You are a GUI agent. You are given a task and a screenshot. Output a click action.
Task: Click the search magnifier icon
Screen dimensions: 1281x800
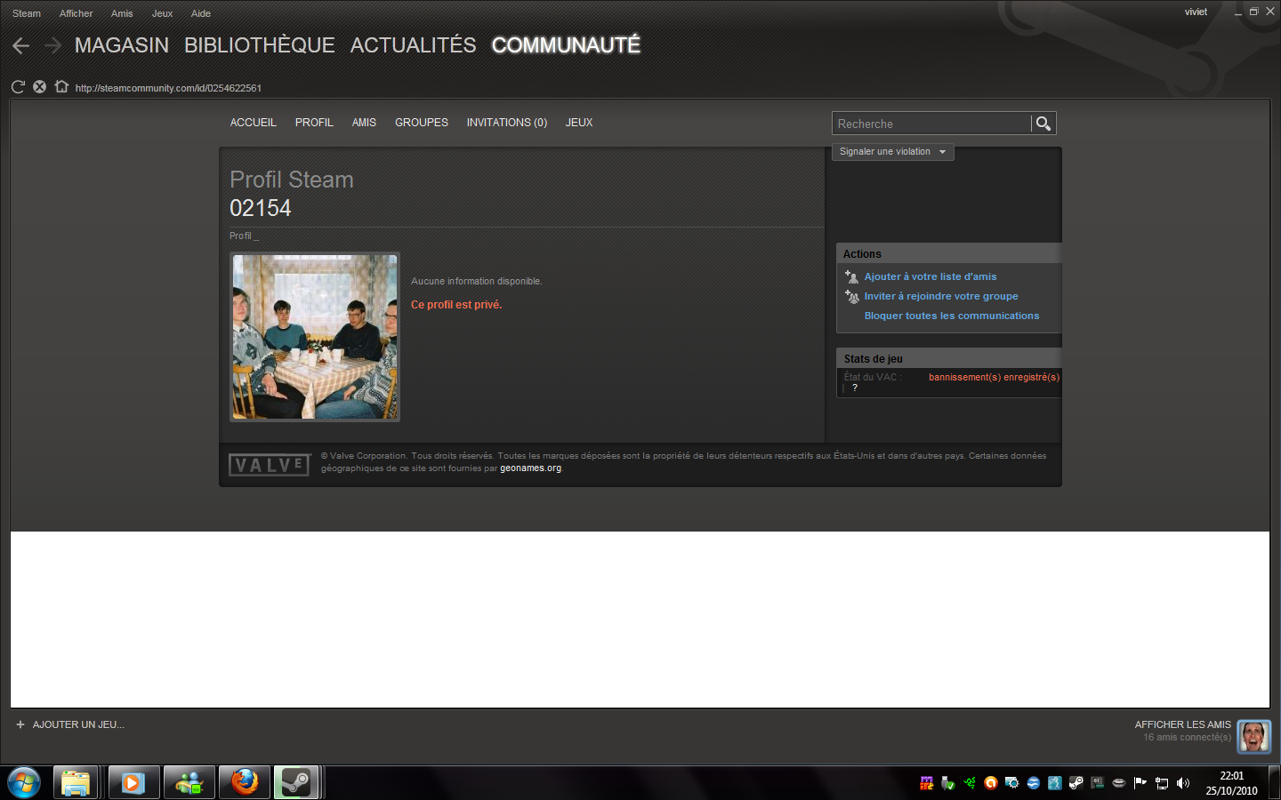1043,124
